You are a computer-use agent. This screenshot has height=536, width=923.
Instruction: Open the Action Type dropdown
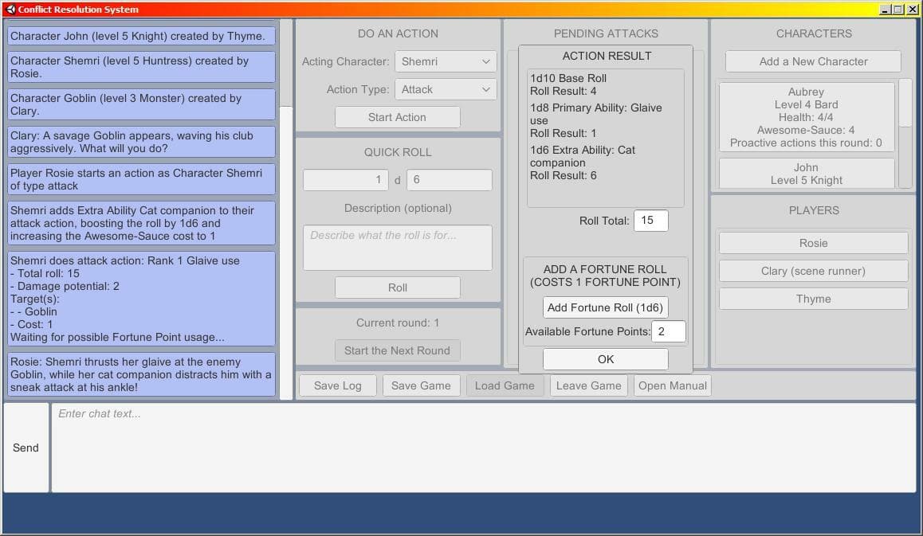coord(446,89)
